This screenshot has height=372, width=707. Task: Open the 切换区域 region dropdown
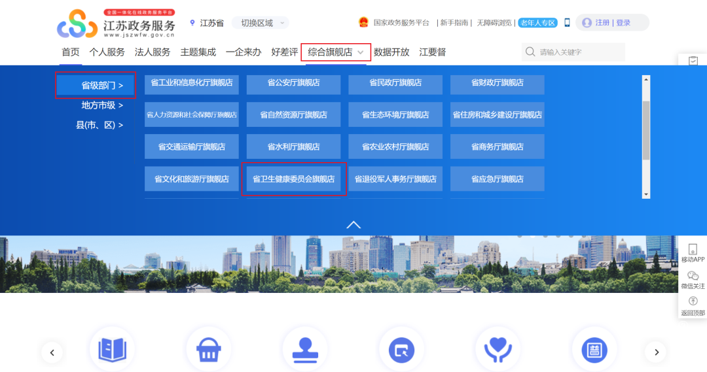point(260,23)
